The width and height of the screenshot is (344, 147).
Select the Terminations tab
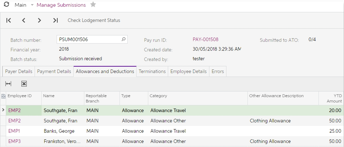[x=152, y=71]
